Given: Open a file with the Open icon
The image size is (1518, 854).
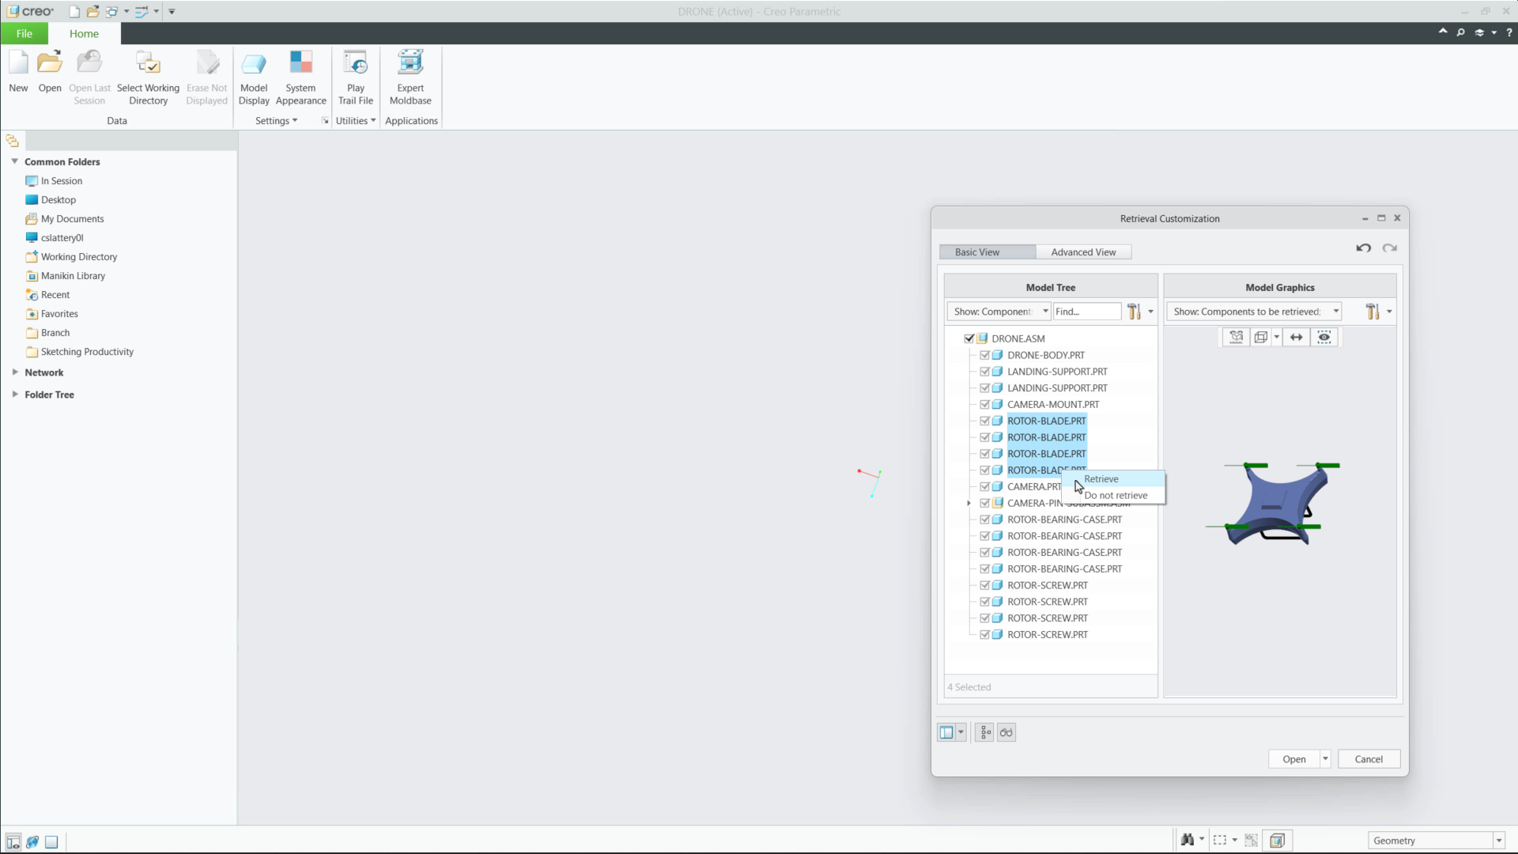Looking at the screenshot, I should 50,71.
